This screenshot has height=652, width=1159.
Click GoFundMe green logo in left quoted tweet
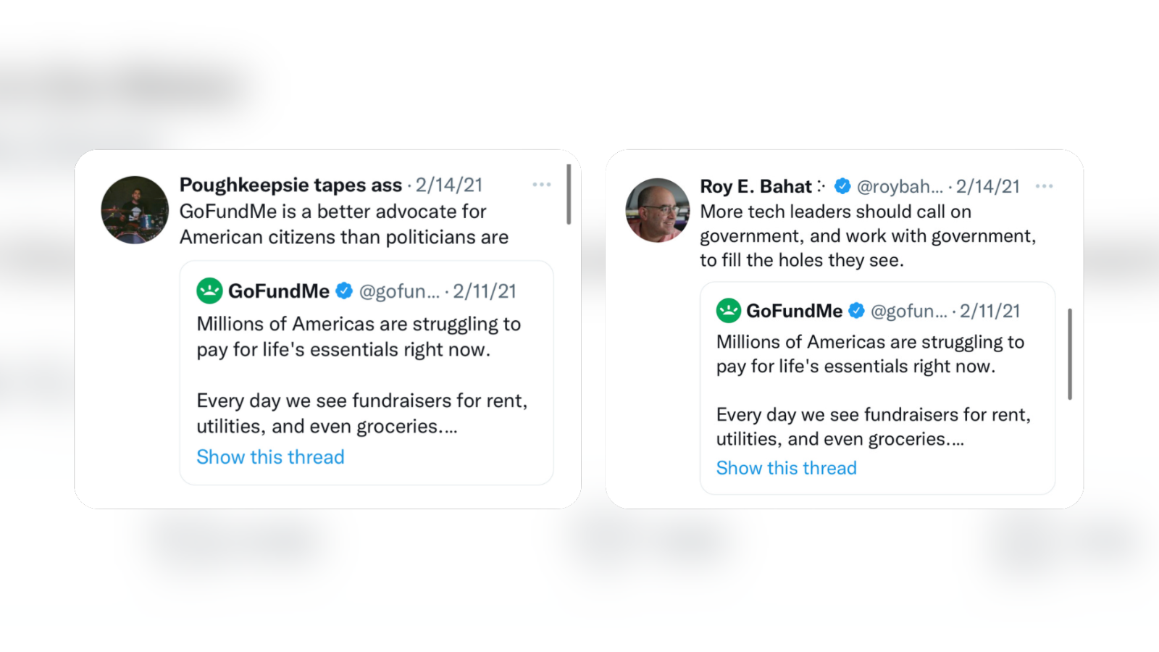pos(209,291)
